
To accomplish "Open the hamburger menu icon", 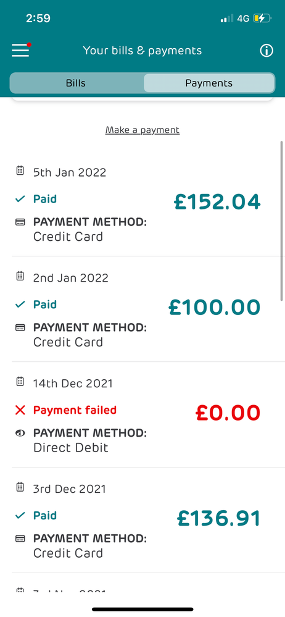I will click(x=20, y=51).
